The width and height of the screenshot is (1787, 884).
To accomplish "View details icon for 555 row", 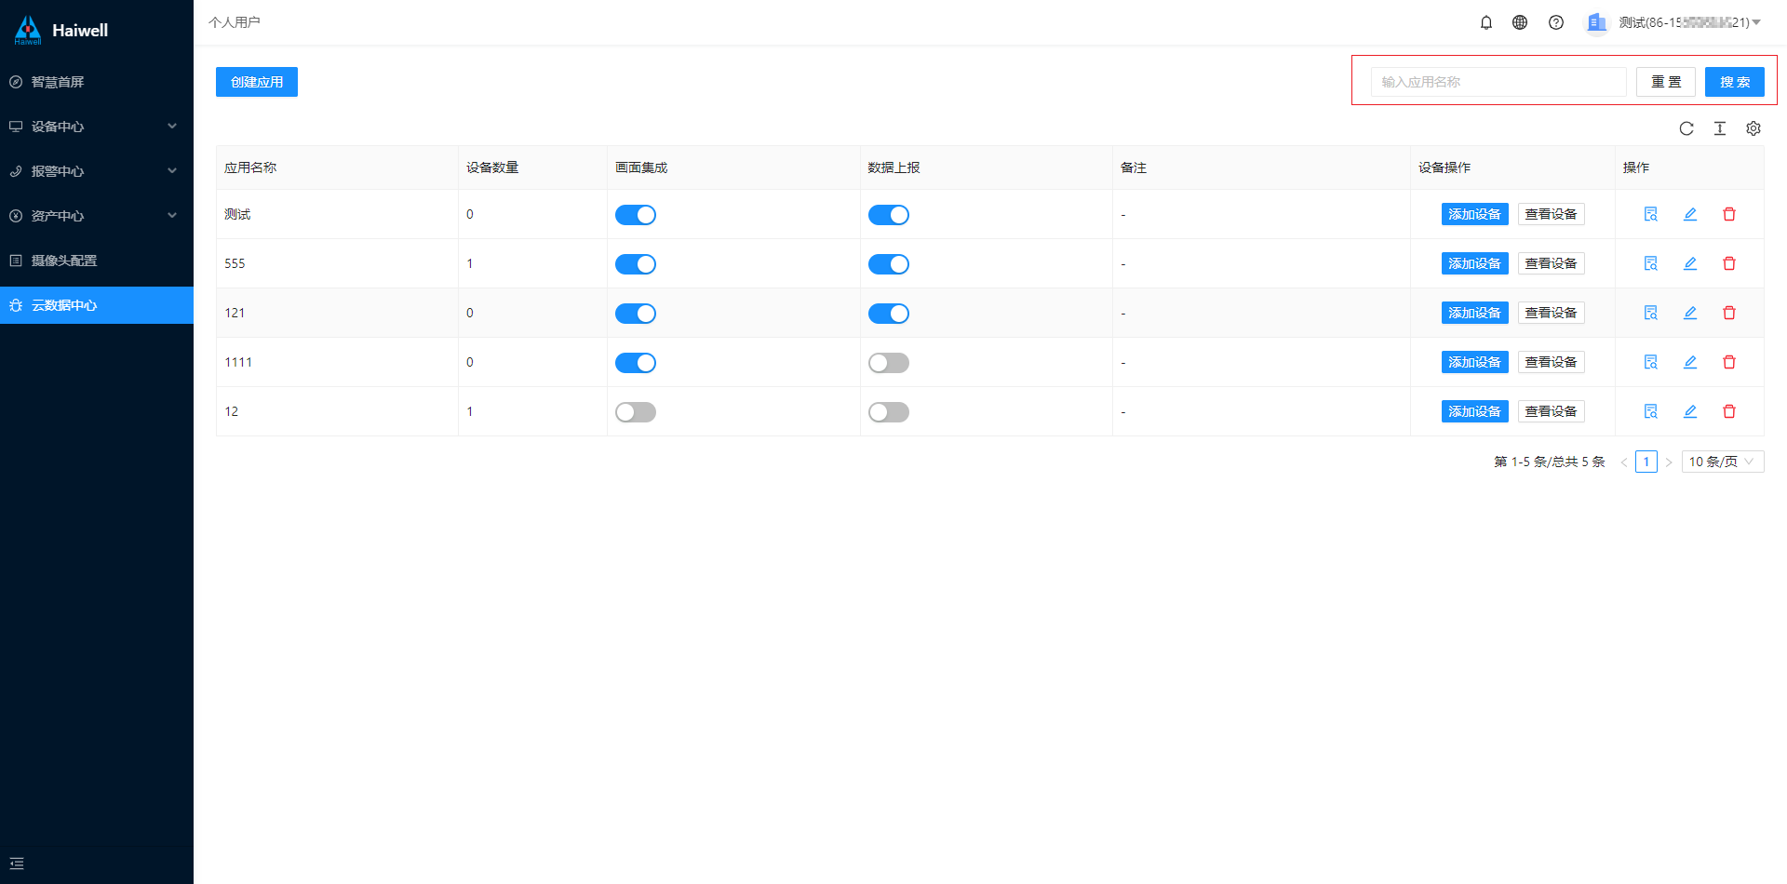I will click(x=1651, y=263).
